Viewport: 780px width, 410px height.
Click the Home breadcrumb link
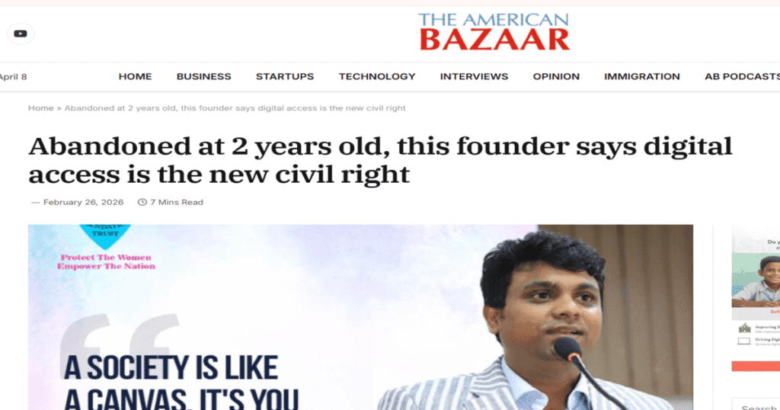[x=41, y=108]
